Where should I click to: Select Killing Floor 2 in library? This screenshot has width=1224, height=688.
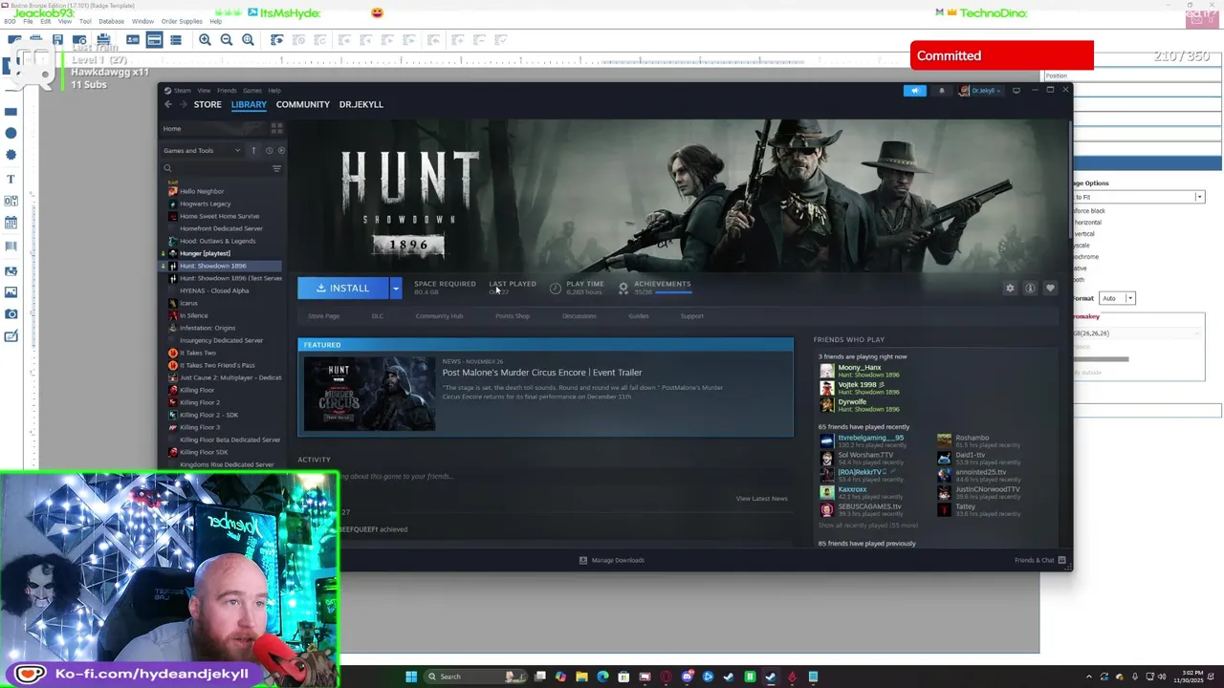199,402
